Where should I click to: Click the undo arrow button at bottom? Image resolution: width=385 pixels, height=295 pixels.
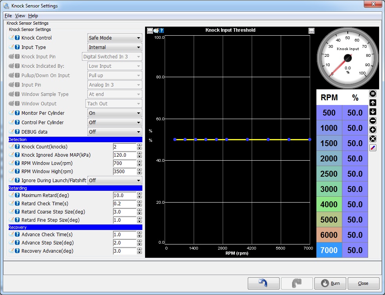pyautogui.click(x=263, y=283)
